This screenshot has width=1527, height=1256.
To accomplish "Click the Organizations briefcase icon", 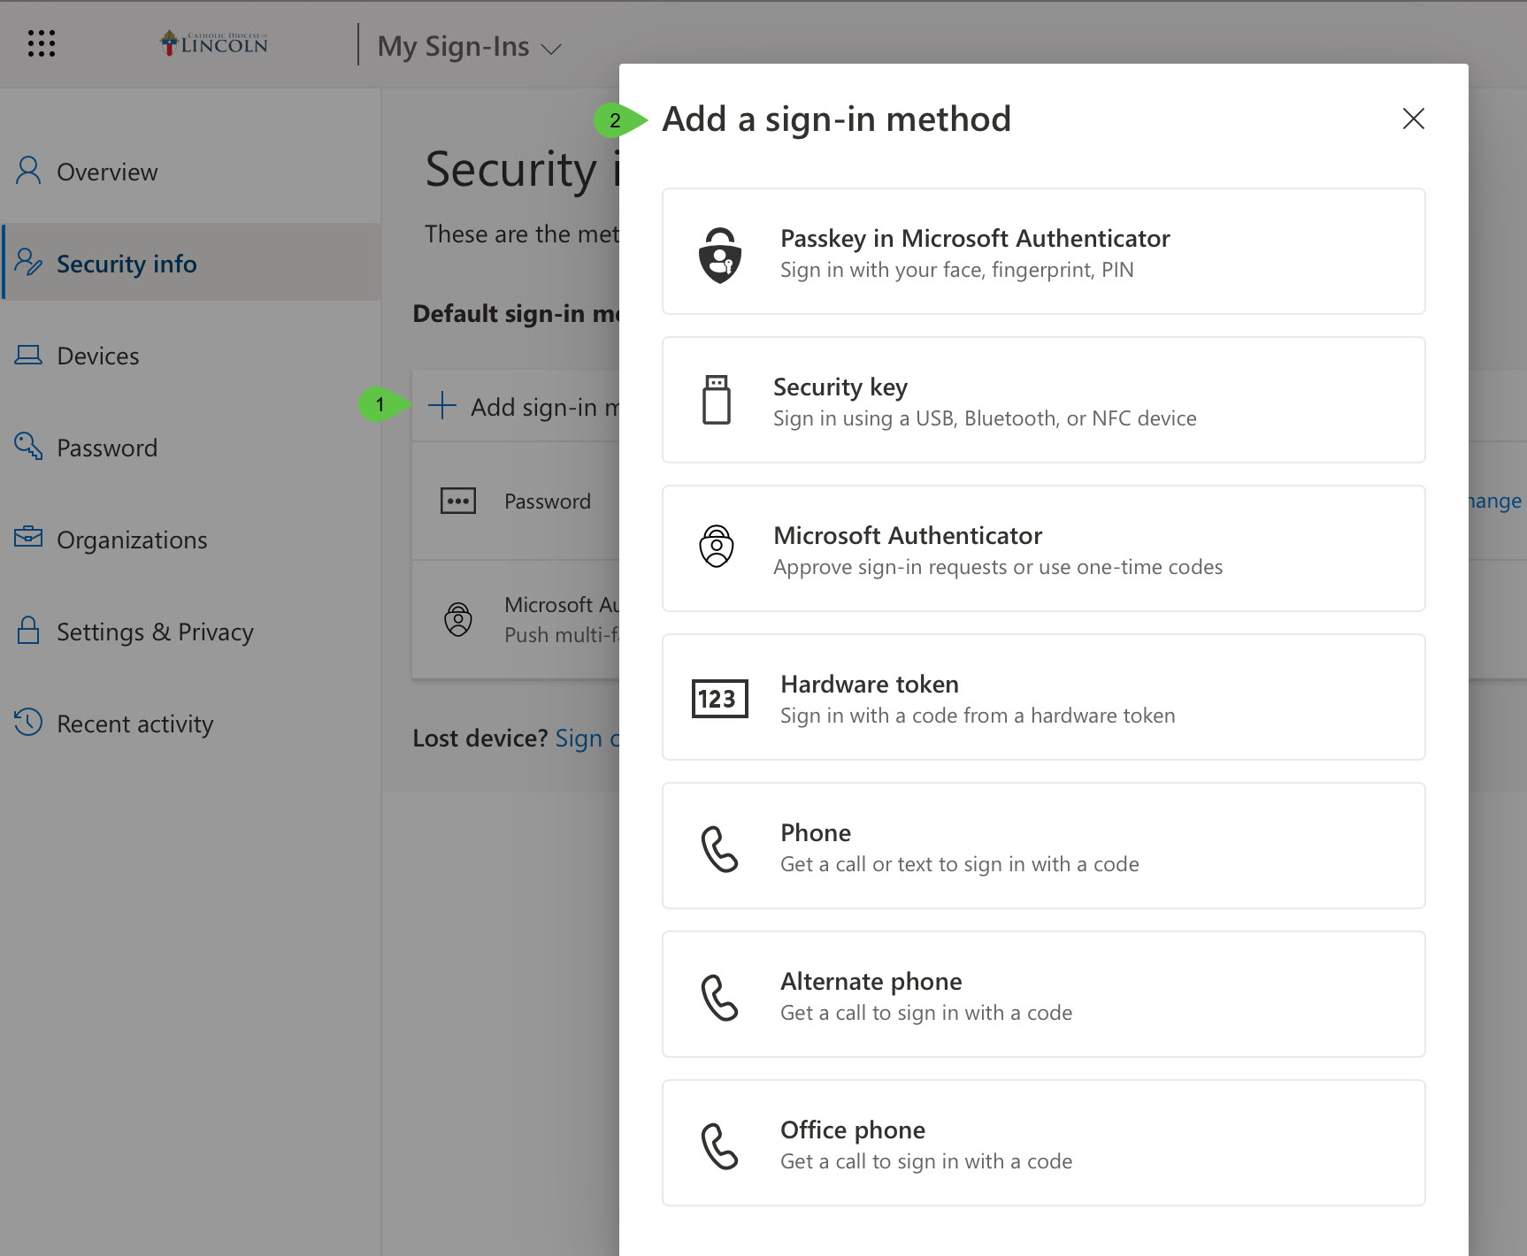I will [x=28, y=537].
